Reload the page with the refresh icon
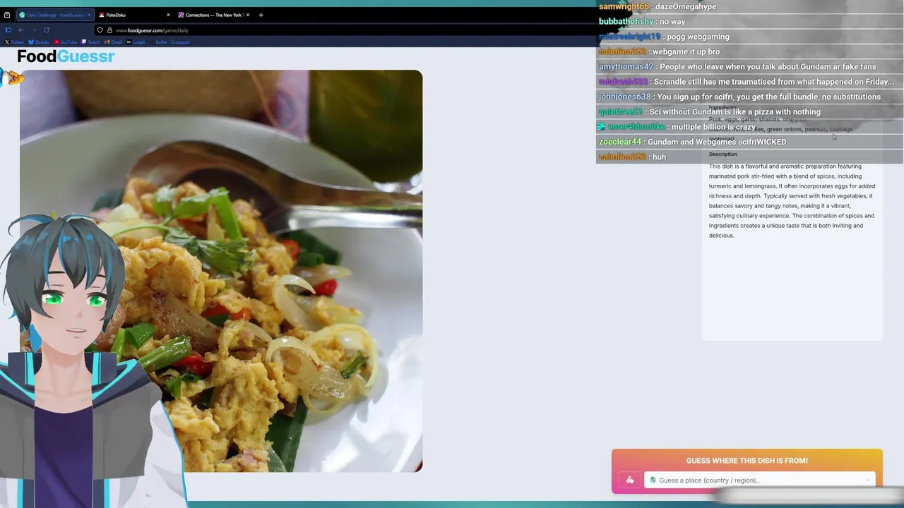 [47, 30]
